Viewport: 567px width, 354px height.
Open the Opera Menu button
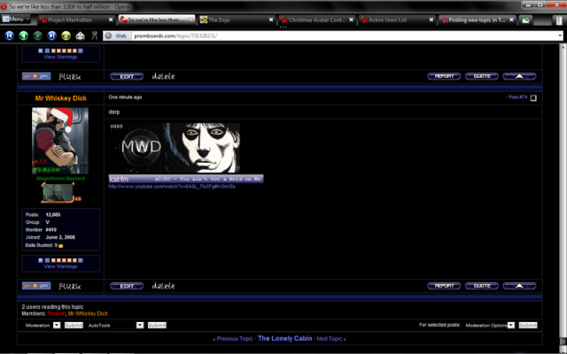tap(13, 19)
